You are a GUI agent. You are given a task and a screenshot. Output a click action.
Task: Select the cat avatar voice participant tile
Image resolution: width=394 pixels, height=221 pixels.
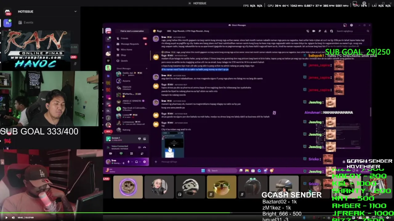[x=128, y=187]
